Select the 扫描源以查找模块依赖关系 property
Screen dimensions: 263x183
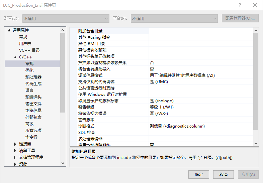[x=102, y=63]
